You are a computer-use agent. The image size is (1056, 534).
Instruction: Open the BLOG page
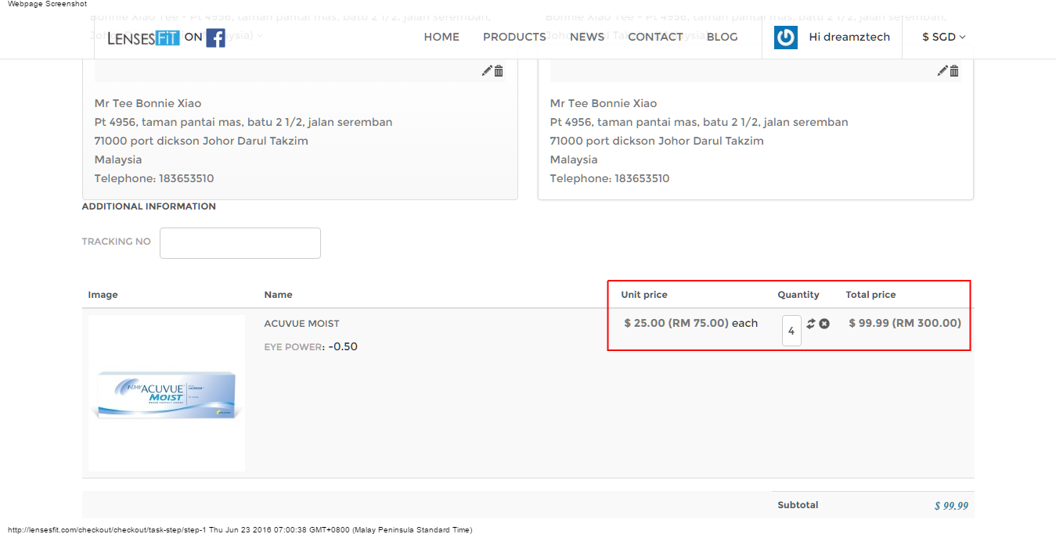(x=723, y=37)
